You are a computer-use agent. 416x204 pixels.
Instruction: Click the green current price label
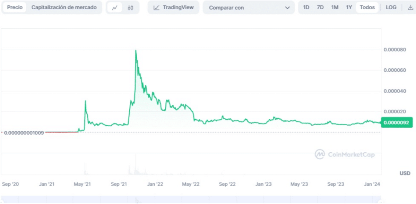tap(397, 123)
